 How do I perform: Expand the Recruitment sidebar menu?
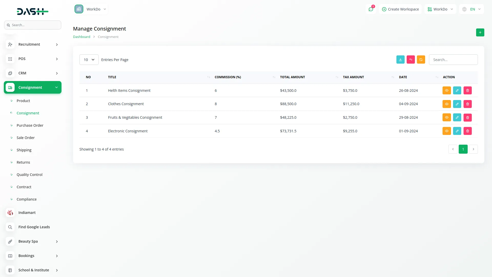point(33,44)
